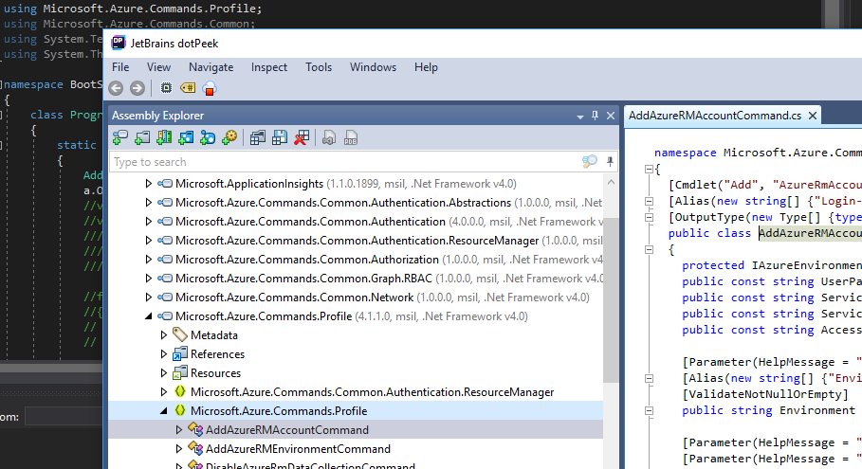The width and height of the screenshot is (862, 469).
Task: Click Open from NuGet packages cache icon
Action: pos(208,137)
